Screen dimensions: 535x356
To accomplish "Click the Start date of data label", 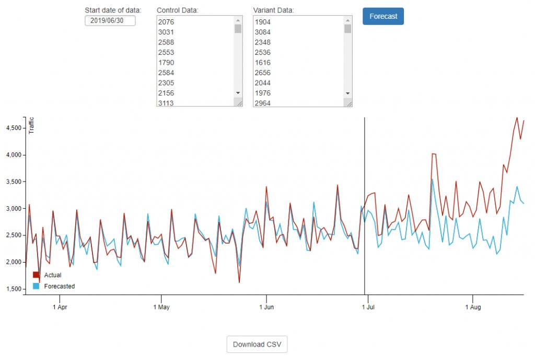I will click(113, 10).
